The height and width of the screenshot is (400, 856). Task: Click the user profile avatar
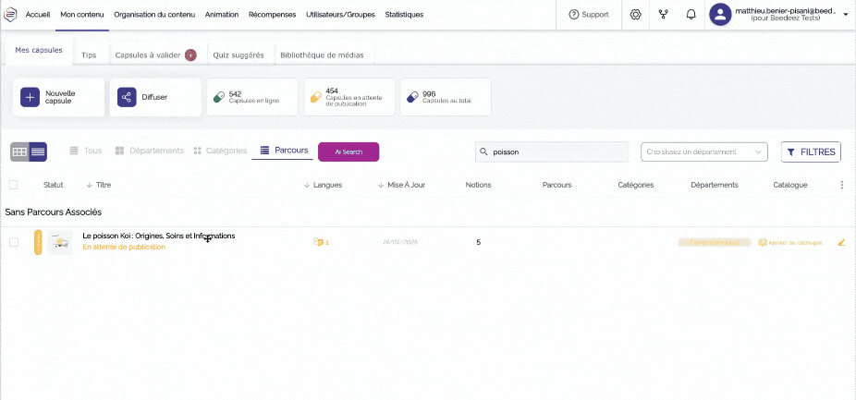pyautogui.click(x=721, y=14)
